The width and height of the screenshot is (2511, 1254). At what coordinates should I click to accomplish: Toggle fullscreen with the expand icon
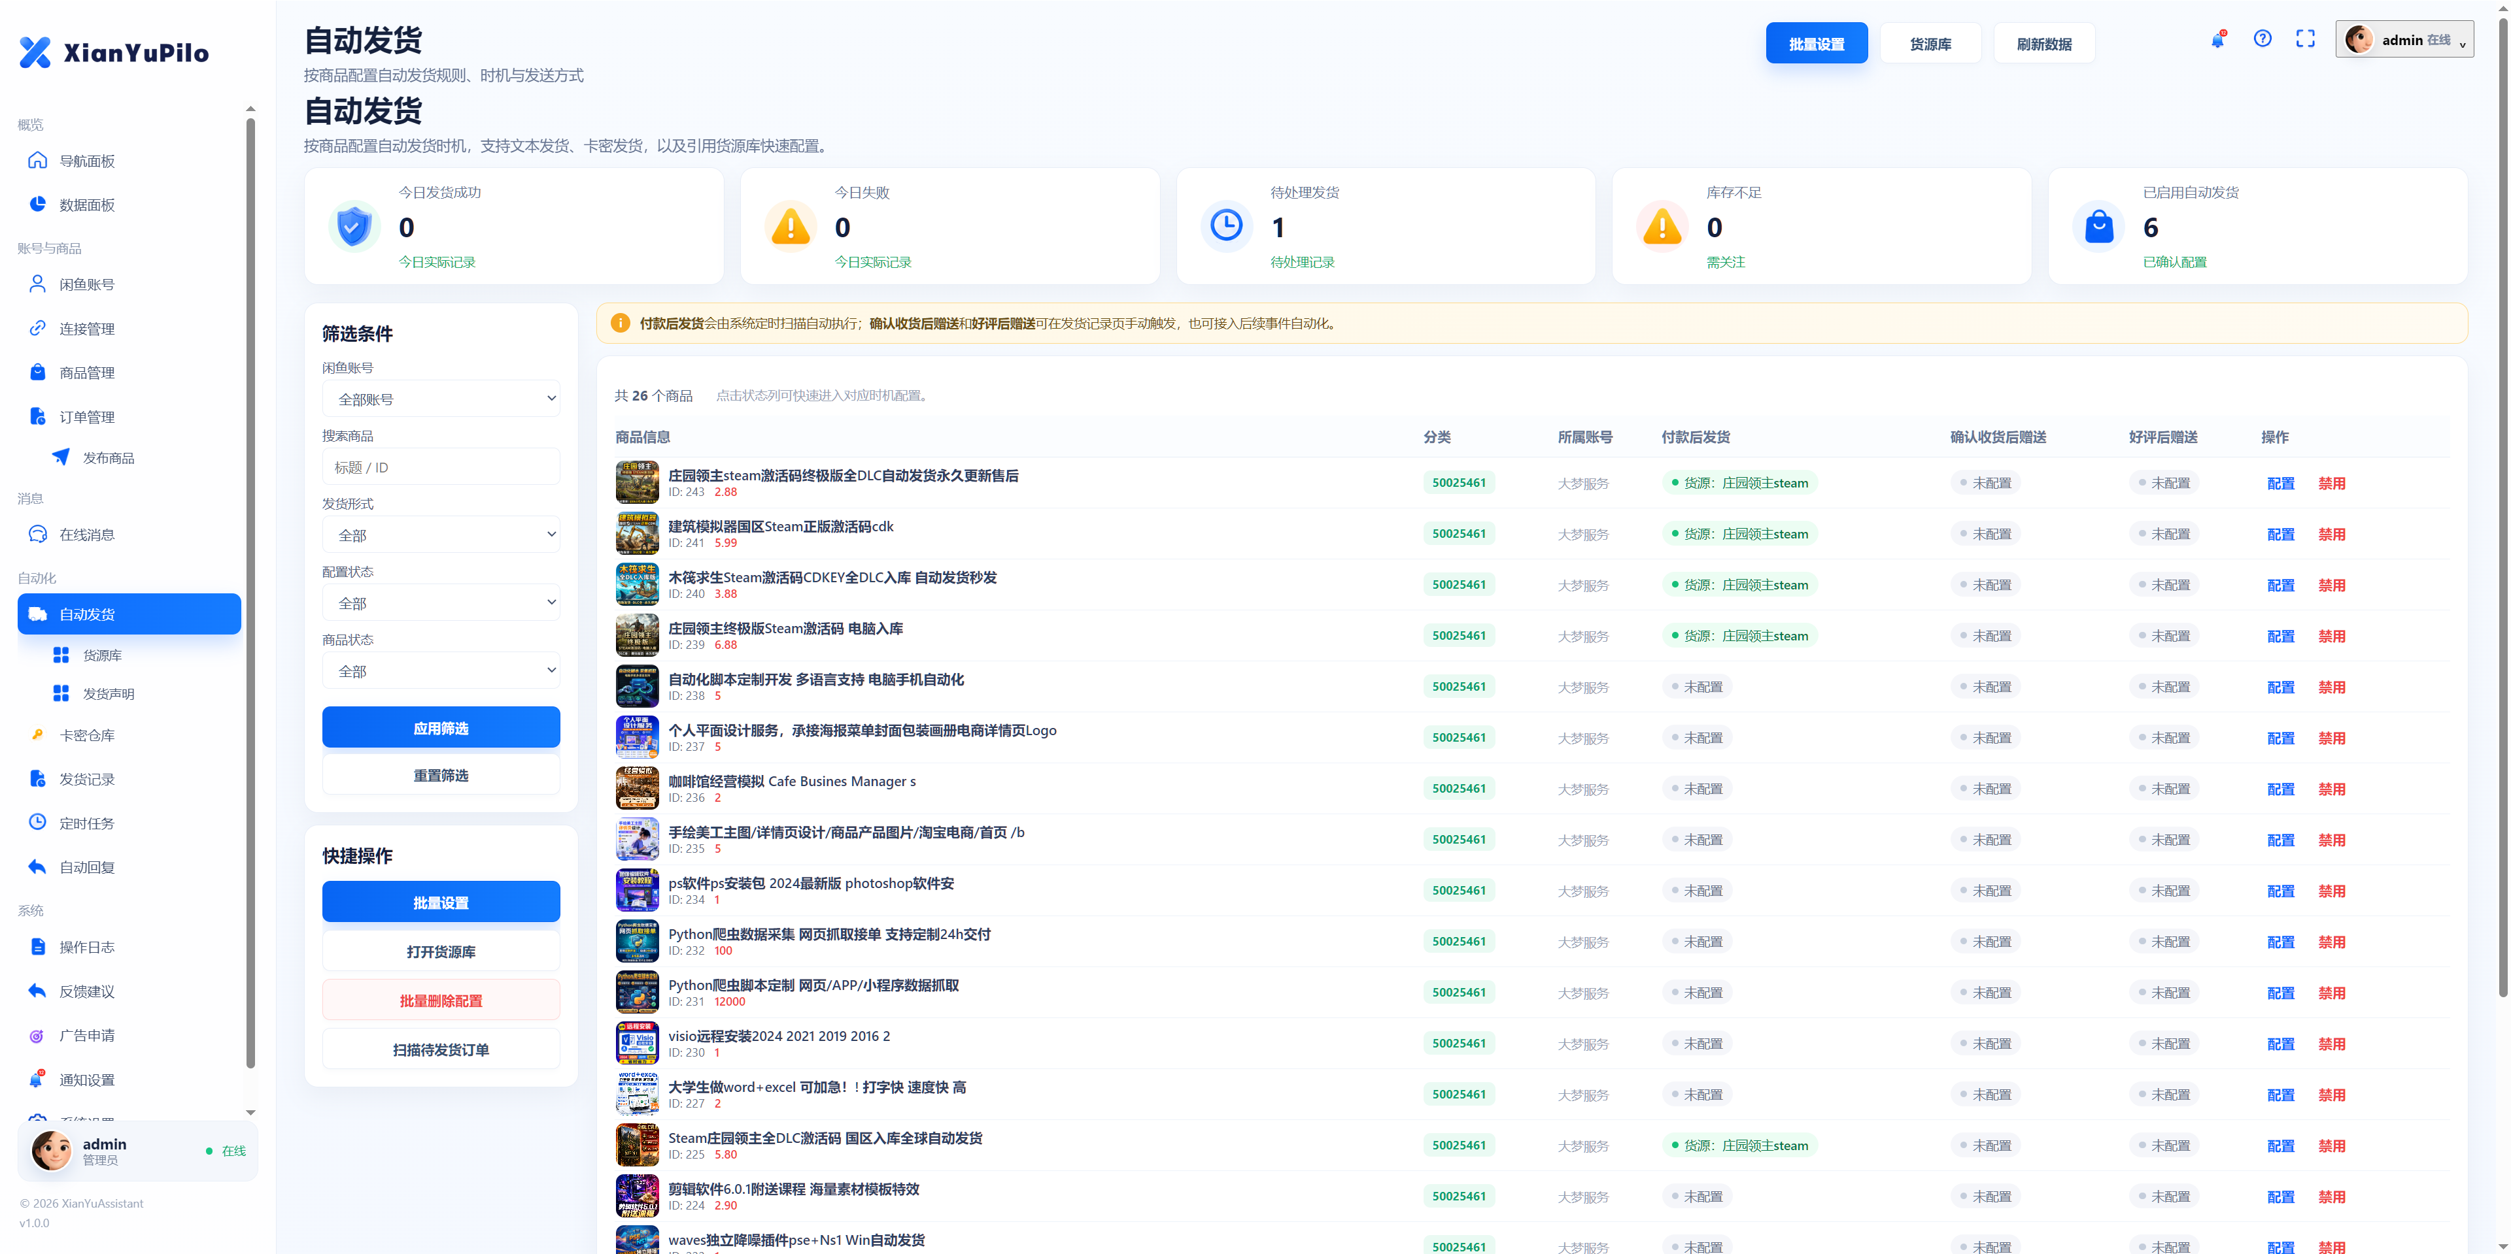pos(2305,39)
